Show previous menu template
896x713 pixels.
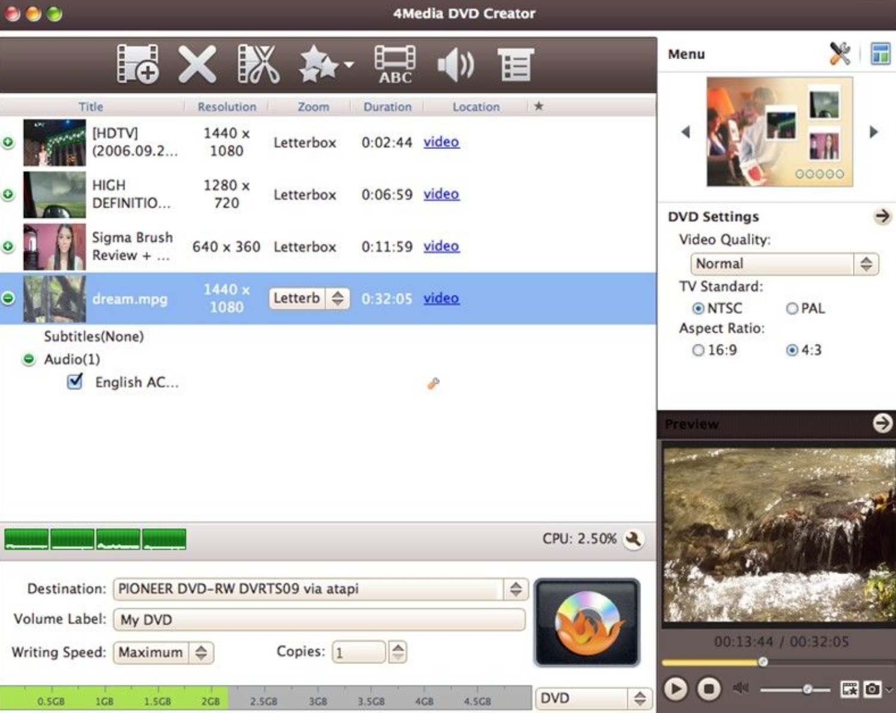point(686,132)
